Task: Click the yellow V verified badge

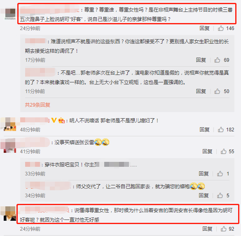Action: pyautogui.click(x=54, y=120)
